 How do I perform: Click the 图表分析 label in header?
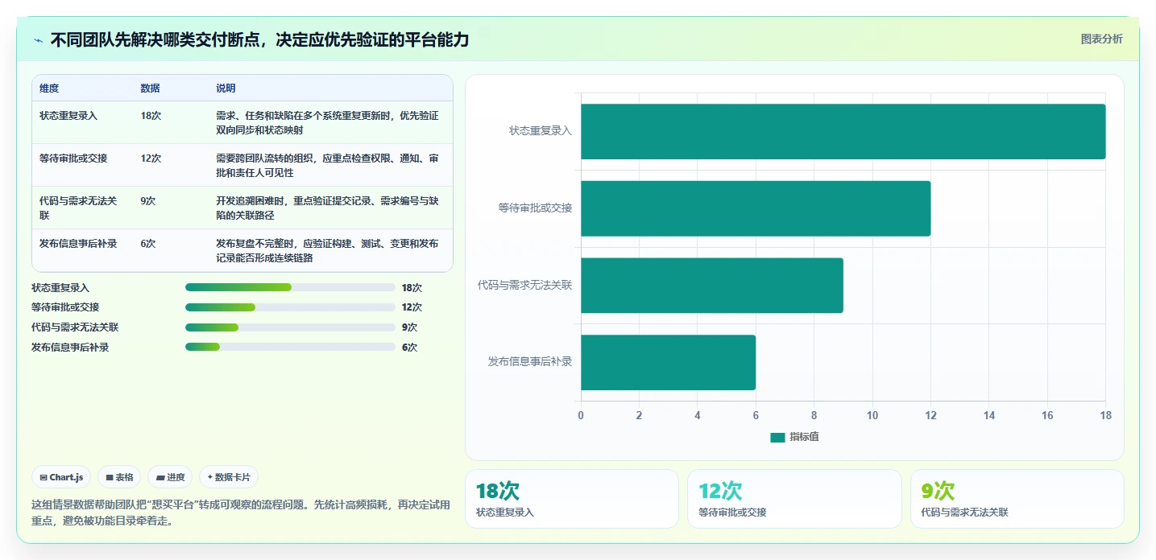pos(1101,39)
